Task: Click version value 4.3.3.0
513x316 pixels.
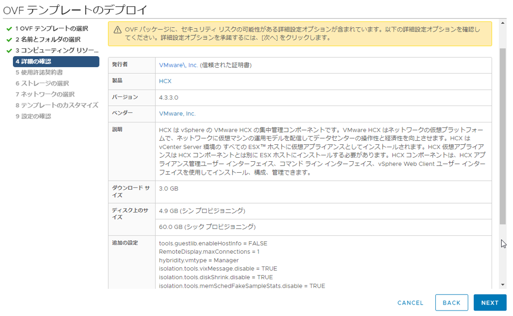Action: click(169, 98)
